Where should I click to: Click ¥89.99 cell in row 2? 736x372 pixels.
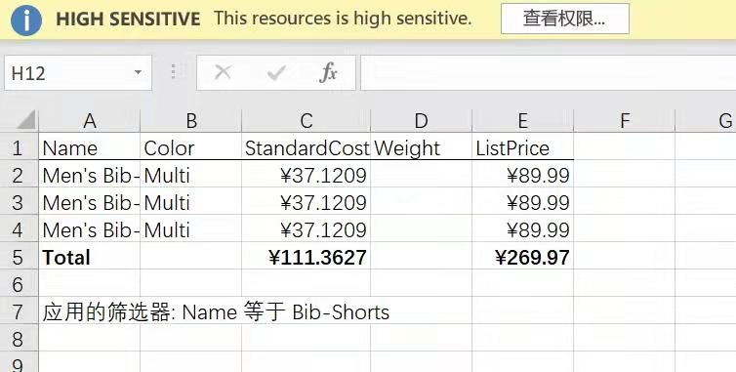tap(522, 175)
